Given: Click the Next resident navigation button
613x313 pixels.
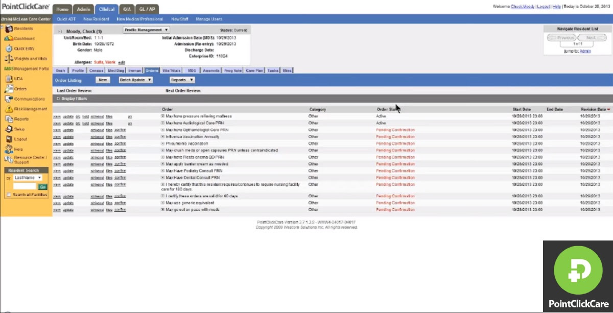Looking at the screenshot, I should (591, 38).
